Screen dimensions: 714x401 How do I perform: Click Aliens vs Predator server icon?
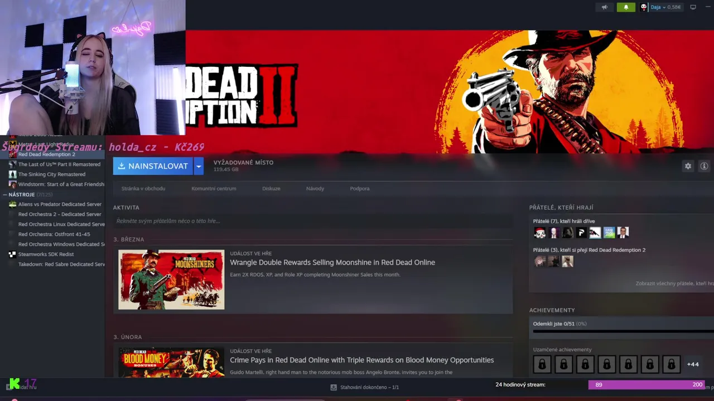(x=12, y=204)
